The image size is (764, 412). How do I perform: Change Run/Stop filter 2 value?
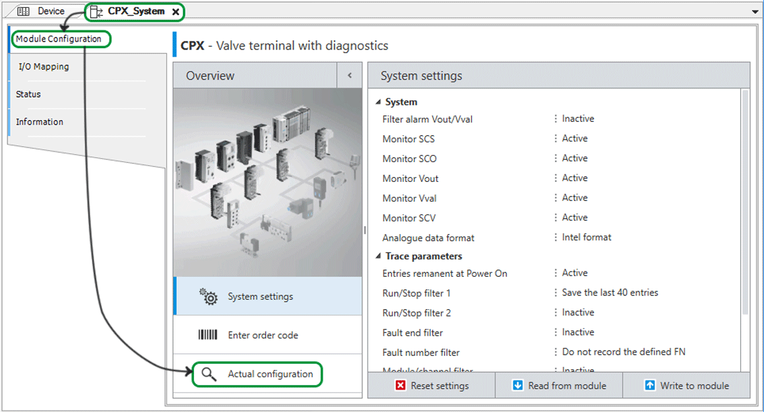[578, 312]
